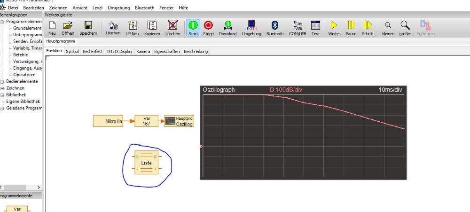Open the Zeichnen menu
The width and height of the screenshot is (470, 212).
coord(58,8)
